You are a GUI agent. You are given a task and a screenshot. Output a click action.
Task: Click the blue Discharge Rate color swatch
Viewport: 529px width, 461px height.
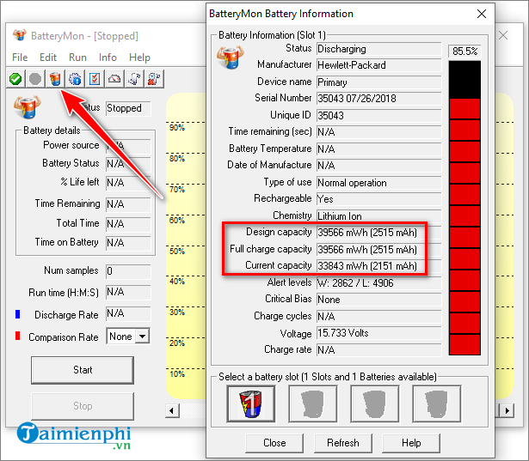point(17,314)
